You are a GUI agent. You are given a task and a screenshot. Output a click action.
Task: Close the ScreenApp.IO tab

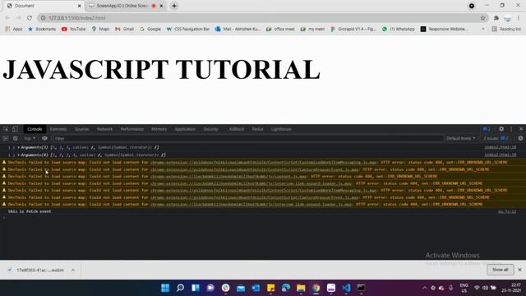click(161, 6)
